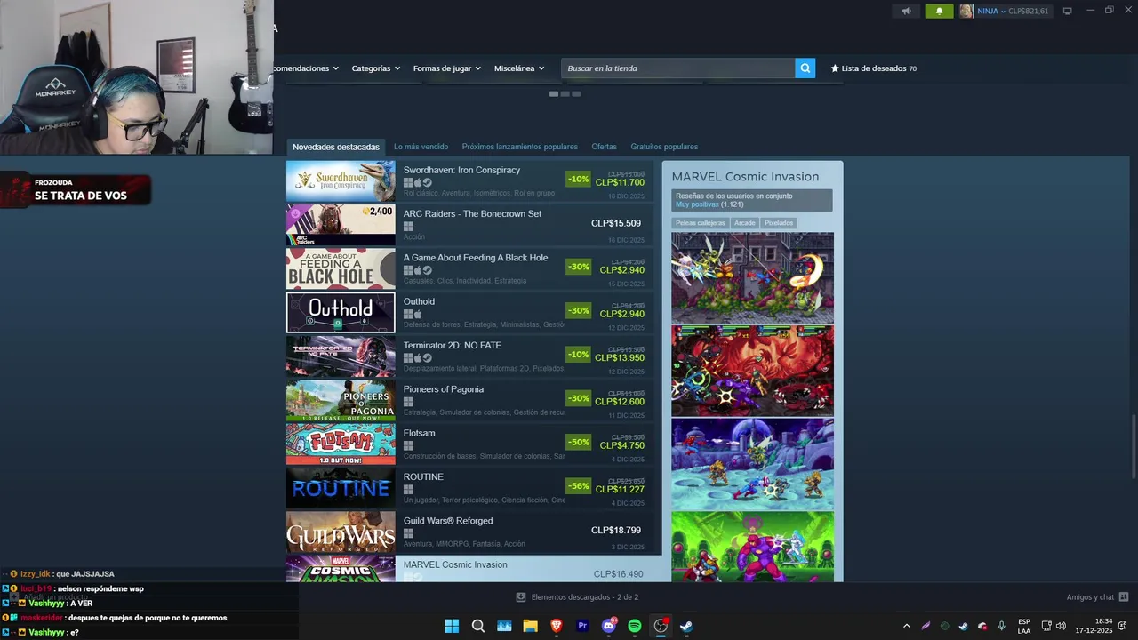This screenshot has height=640, width=1138.
Task: Show hidden system tray icons
Action: pos(906,626)
